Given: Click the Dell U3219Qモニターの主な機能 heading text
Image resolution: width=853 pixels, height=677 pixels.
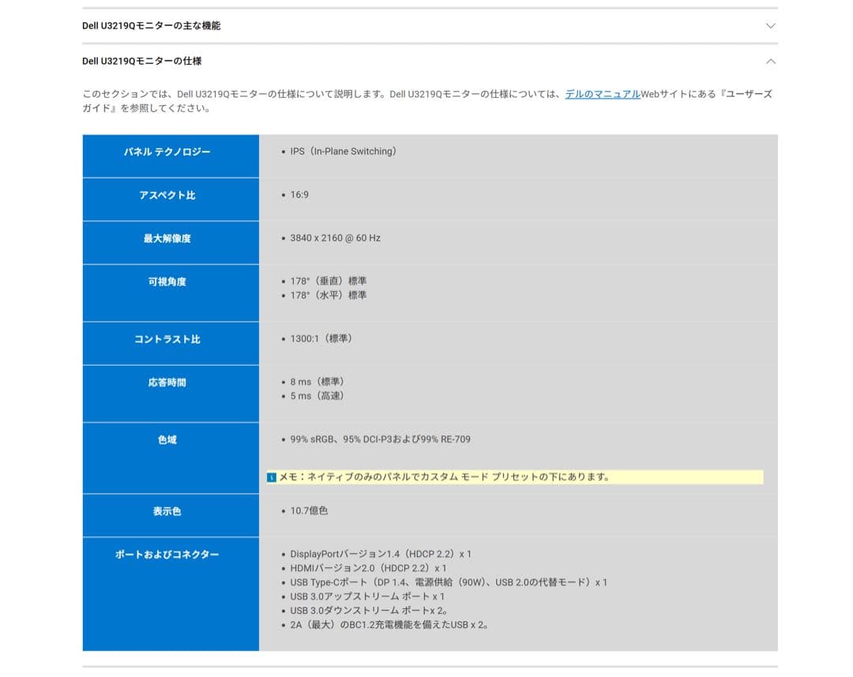Looking at the screenshot, I should click(150, 25).
